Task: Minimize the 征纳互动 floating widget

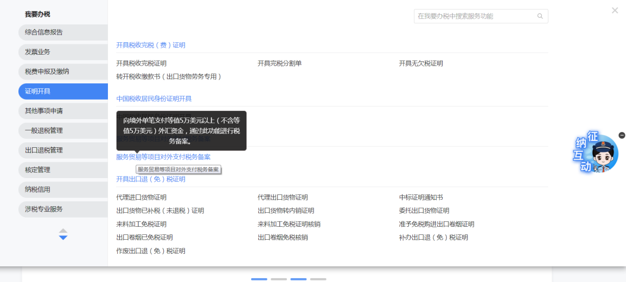Action: point(622,135)
